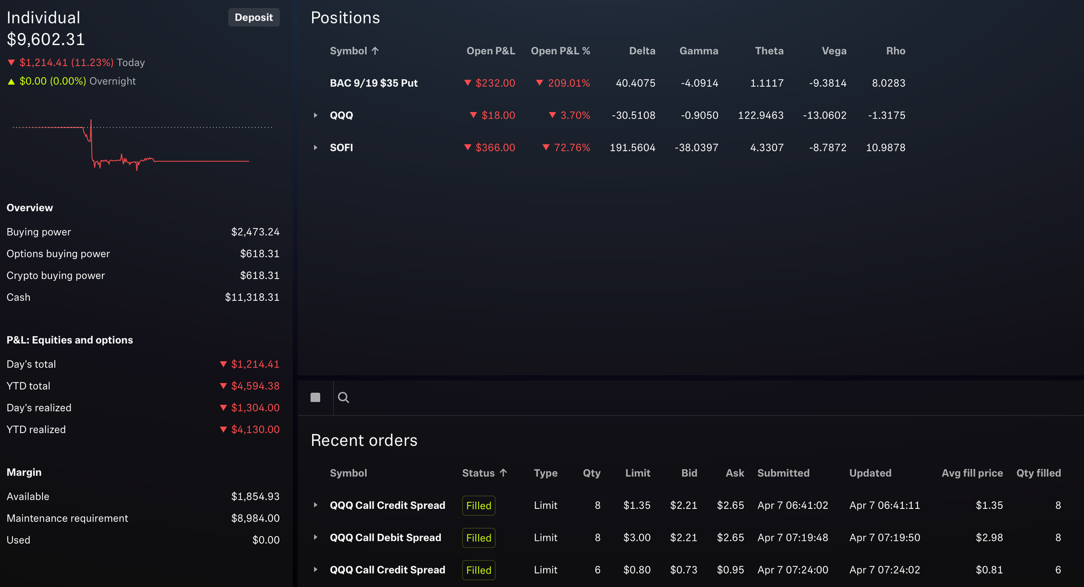Click the portfolio value chart

pos(142,145)
